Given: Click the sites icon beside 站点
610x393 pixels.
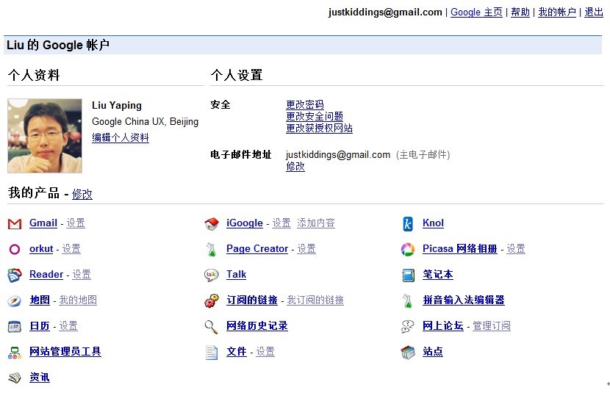Looking at the screenshot, I should pyautogui.click(x=408, y=352).
